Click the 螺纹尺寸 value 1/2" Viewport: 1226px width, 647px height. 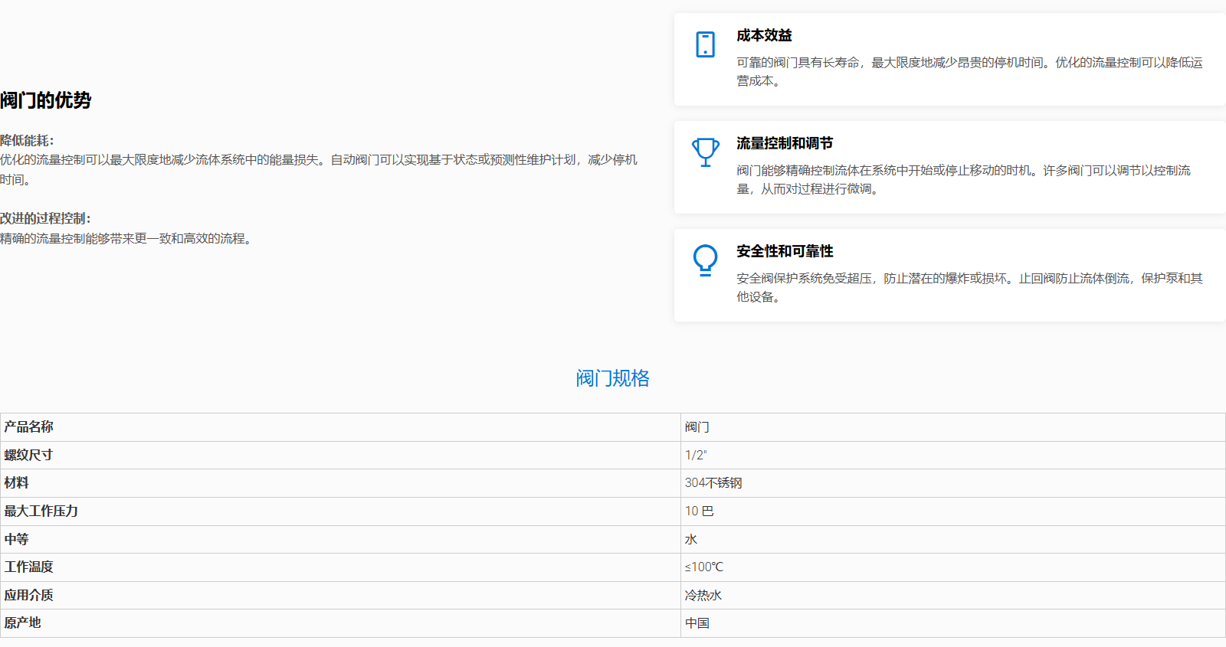point(696,456)
